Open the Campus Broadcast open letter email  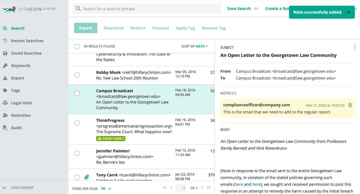click(141, 99)
